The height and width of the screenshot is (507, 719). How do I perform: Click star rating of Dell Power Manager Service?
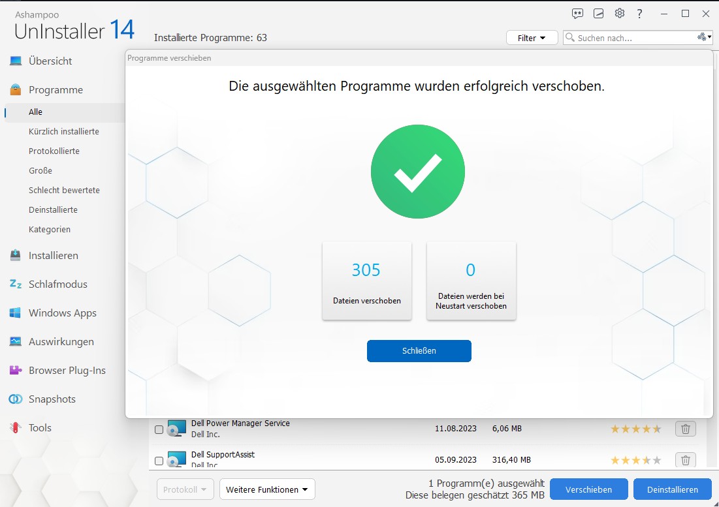pos(635,429)
